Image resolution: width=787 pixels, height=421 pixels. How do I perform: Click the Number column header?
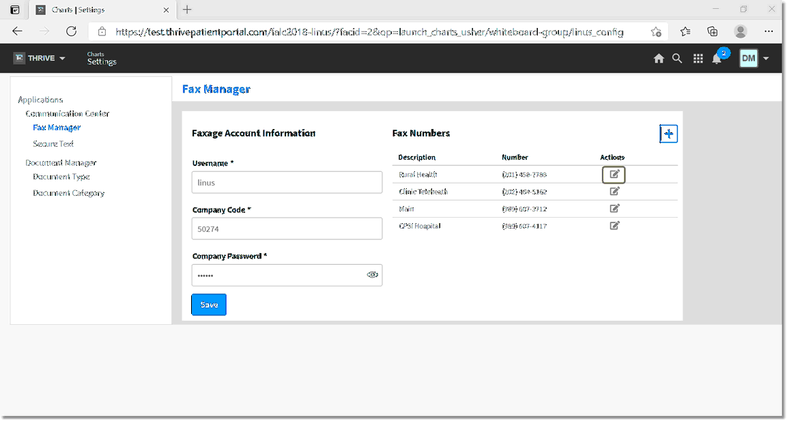515,157
